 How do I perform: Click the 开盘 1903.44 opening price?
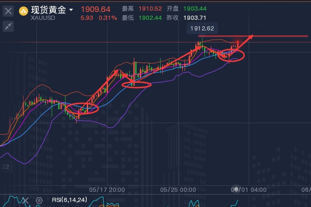pos(195,9)
